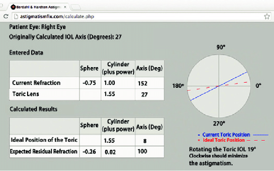Image resolution: width=274 pixels, height=171 pixels.
Task: Click the 'Entered Data' heading
Action: click(x=26, y=53)
